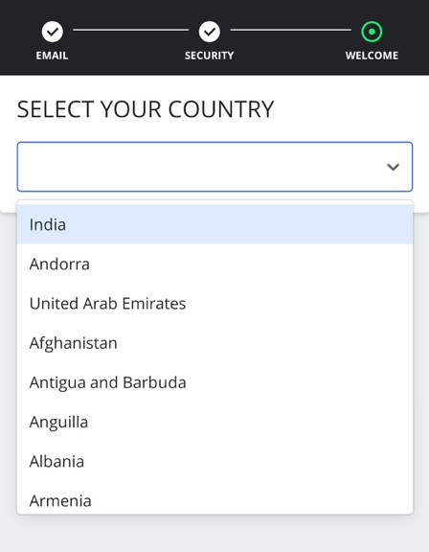Click the Security step checkmark icon
Image resolution: width=429 pixels, height=552 pixels.
pyautogui.click(x=209, y=32)
